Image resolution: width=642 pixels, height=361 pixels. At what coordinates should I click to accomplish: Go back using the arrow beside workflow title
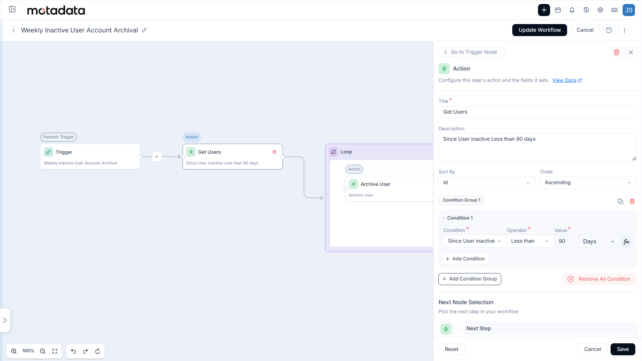click(13, 30)
